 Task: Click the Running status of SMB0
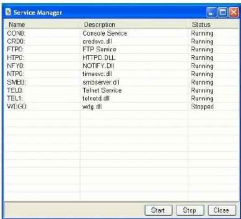coord(202,82)
